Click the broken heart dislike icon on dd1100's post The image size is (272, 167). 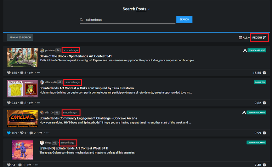(22, 133)
